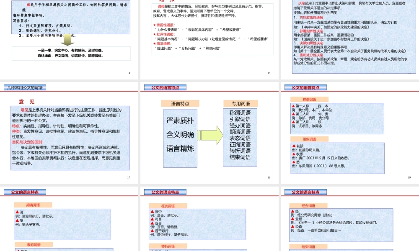The width and height of the screenshot is (419, 251).
Task: Click the 严肃质朴 text on slide 18
Action: tap(180, 121)
